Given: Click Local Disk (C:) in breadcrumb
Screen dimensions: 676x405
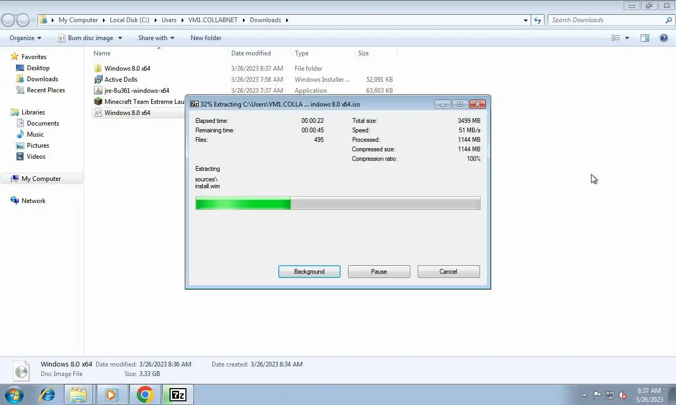Looking at the screenshot, I should [x=129, y=20].
